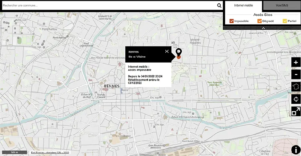Screen dimensions: 301x156
Task: Click the Sévigné-Fougères map label
Action: click(195, 41)
